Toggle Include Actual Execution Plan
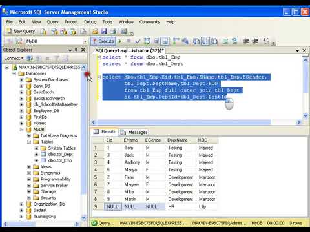The image size is (310, 232). click(x=176, y=41)
